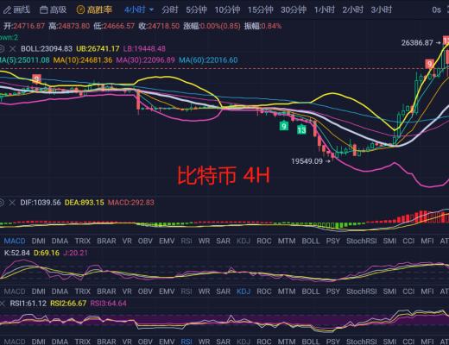The image size is (449, 345).
Task: Select highlighted KDJ tab in the middle row
Action: (243, 292)
